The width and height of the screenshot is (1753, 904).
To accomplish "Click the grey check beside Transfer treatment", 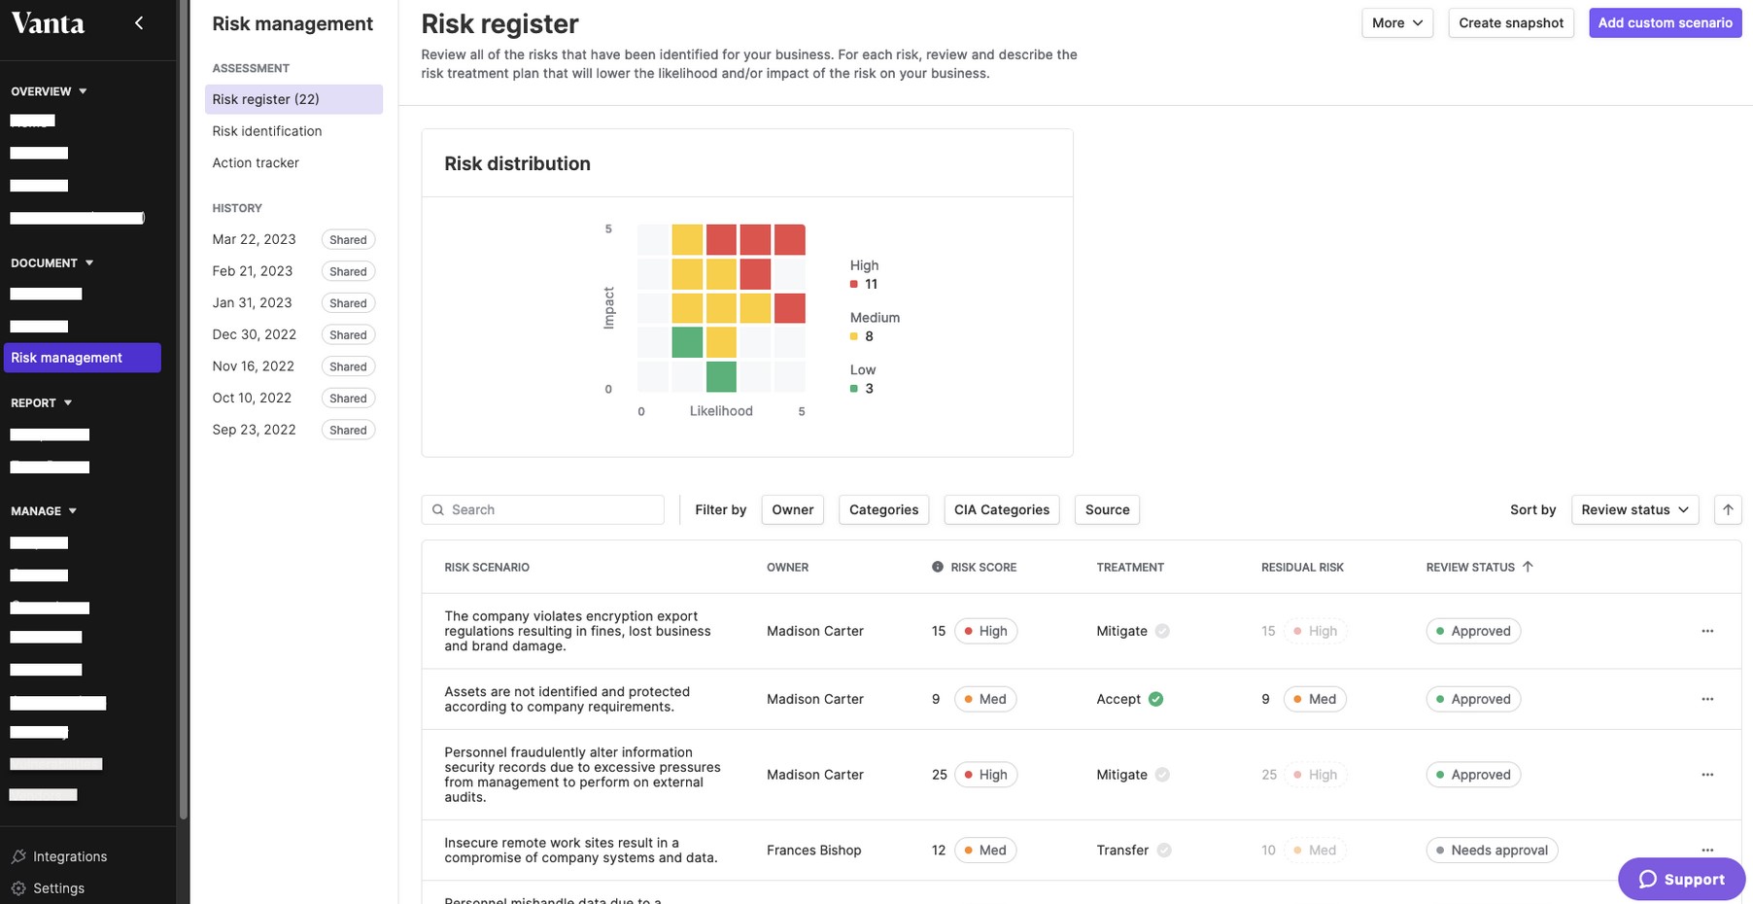I will pos(1164,851).
